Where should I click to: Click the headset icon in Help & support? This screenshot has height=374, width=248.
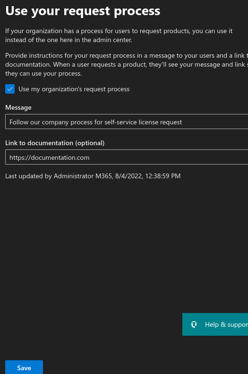194,324
